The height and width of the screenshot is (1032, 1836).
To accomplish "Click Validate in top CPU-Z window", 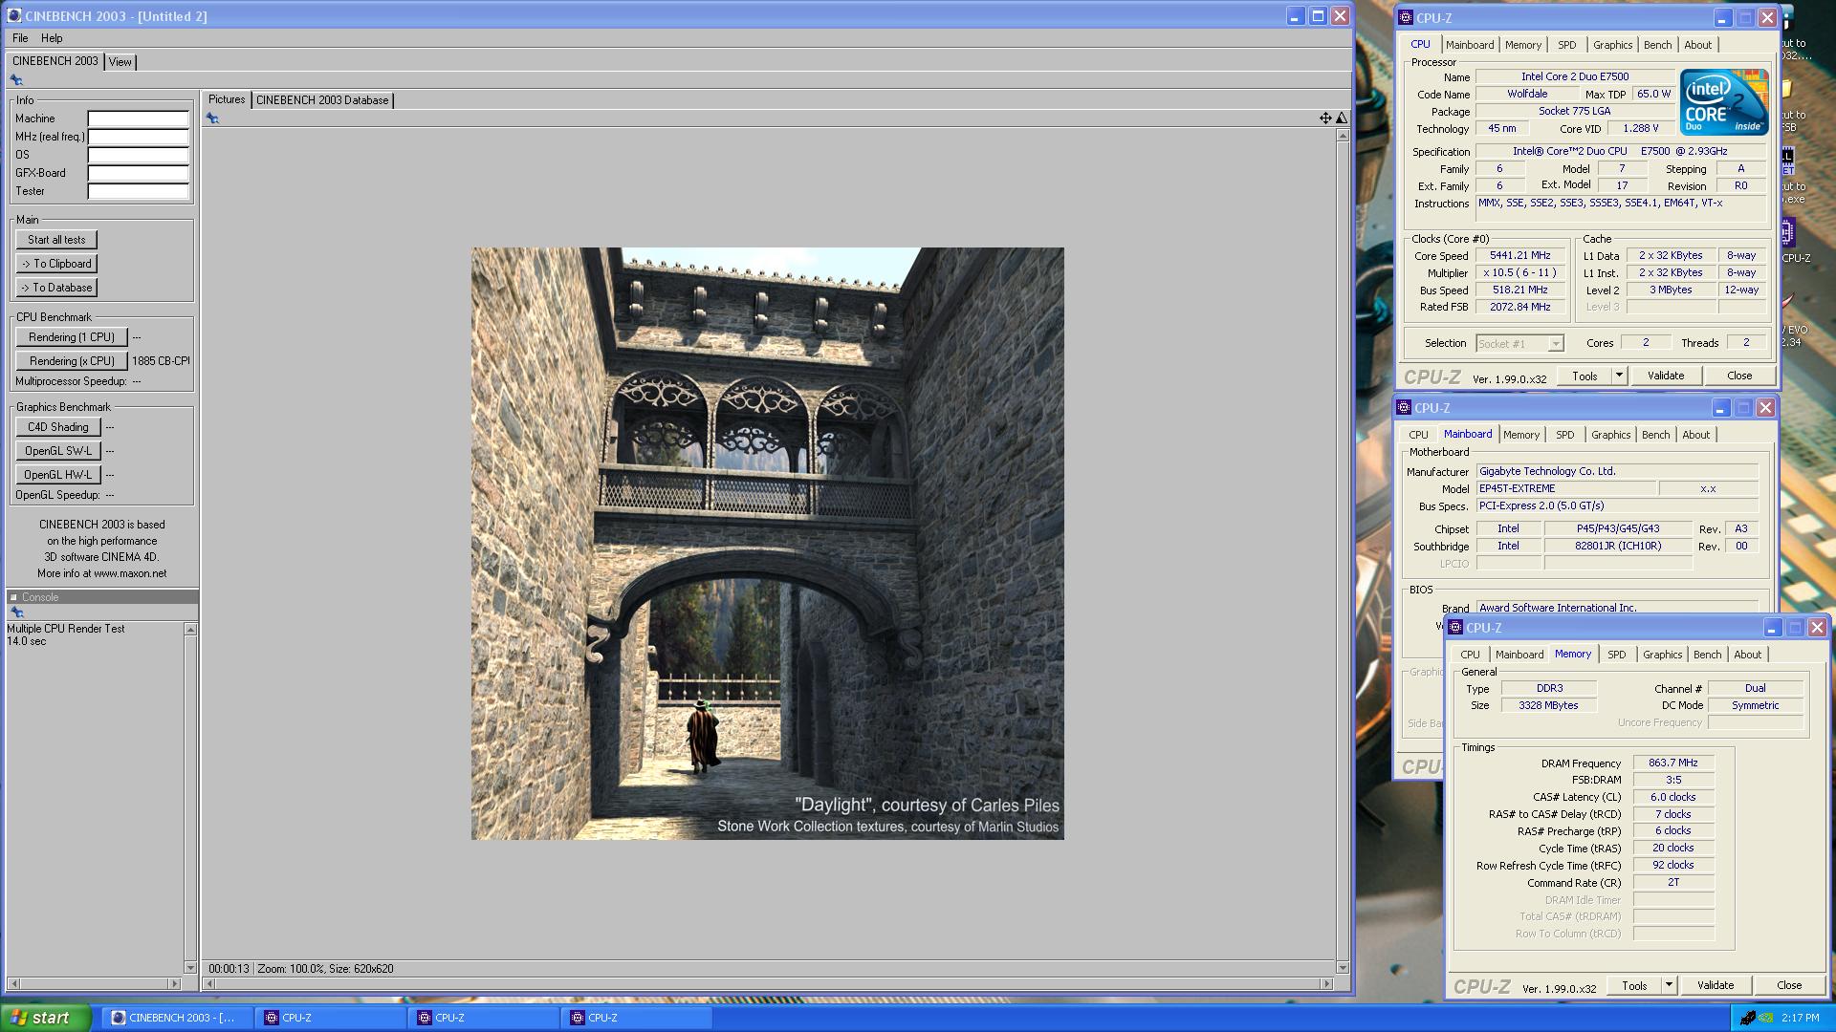I will tap(1665, 376).
